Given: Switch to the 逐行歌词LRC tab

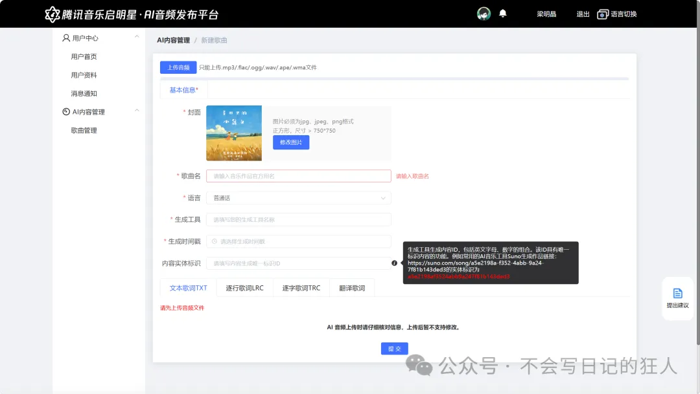Looking at the screenshot, I should click(244, 288).
